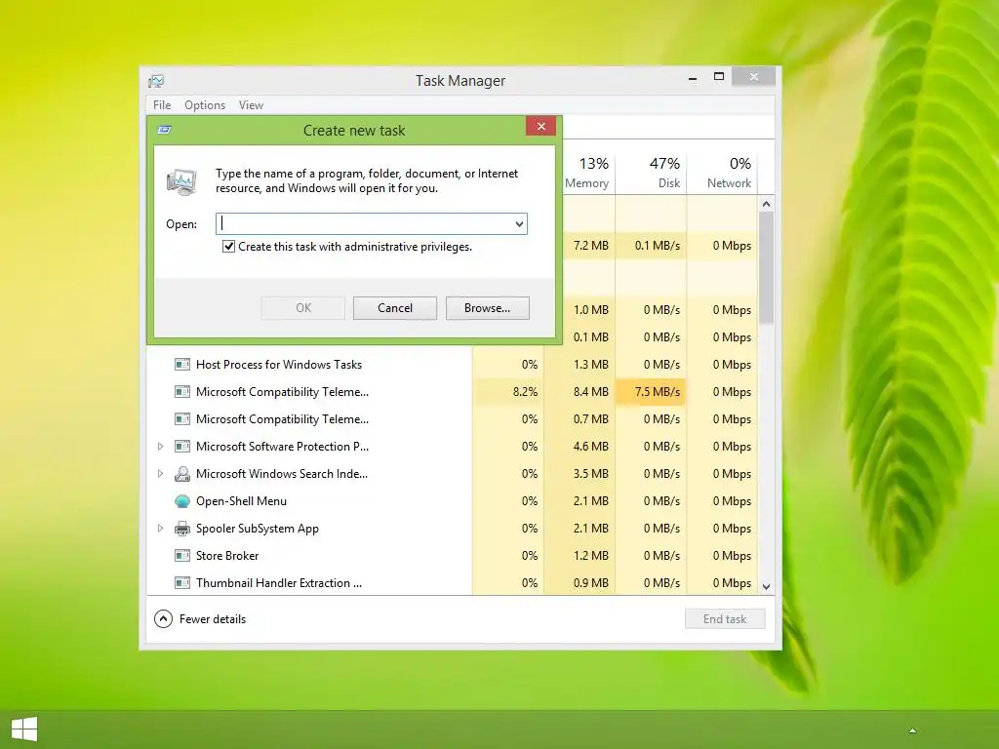Sort by Memory column header
This screenshot has height=749, width=999.
click(586, 173)
